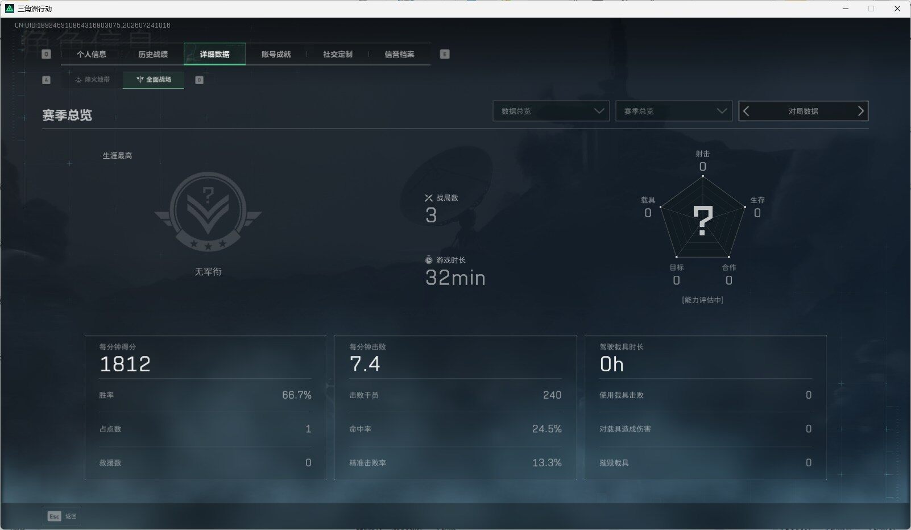The image size is (911, 530).
Task: Click the 救援数 row
Action: pos(205,463)
